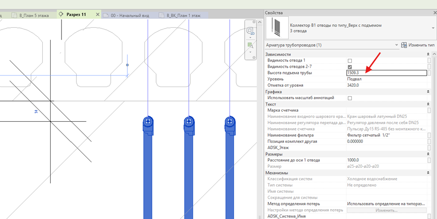Click the Наименование фильтра value field
Image resolution: width=437 pixels, height=219 pixels.
pos(387,135)
